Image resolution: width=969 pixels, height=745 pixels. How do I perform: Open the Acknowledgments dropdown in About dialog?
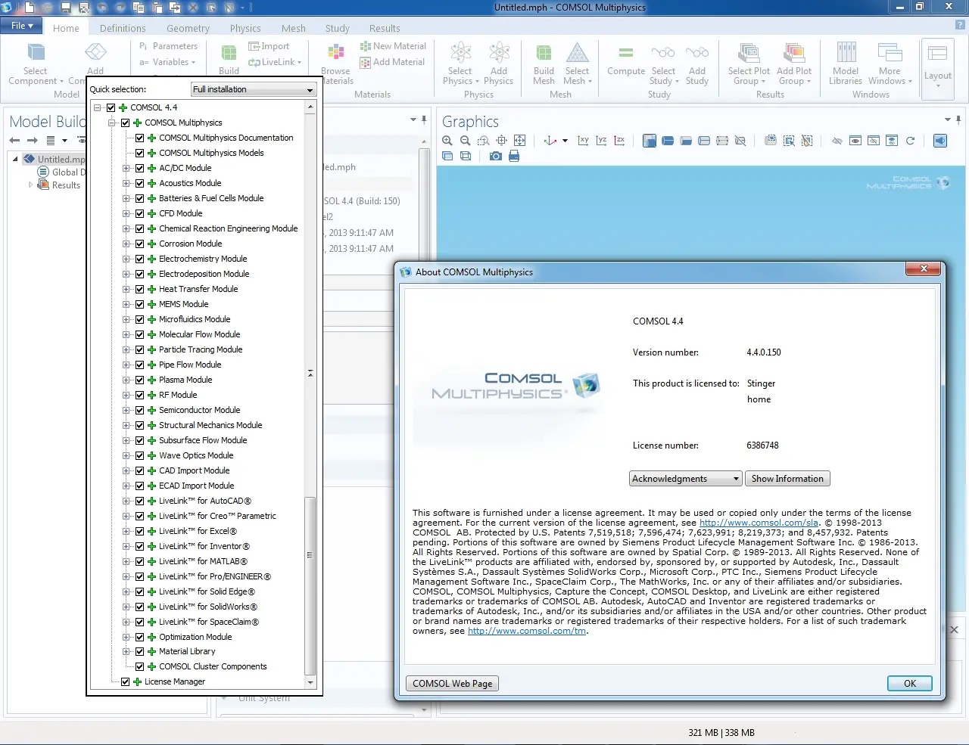pyautogui.click(x=685, y=479)
